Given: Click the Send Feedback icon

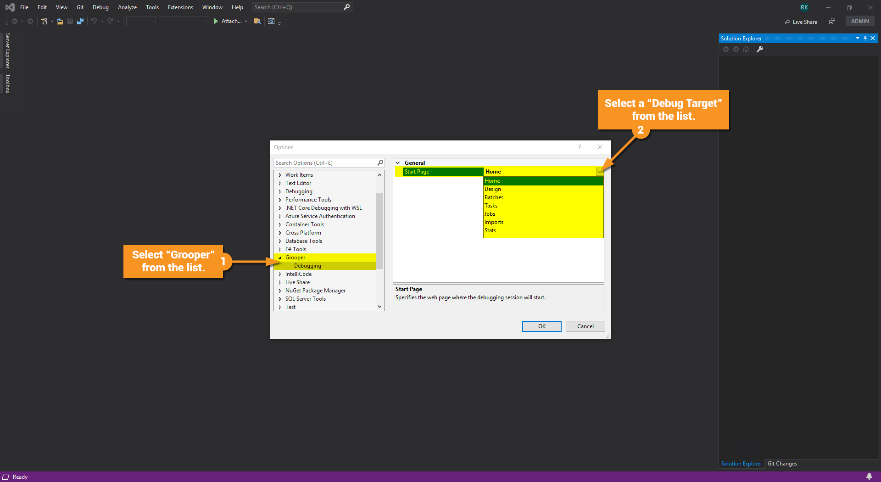Looking at the screenshot, I should [x=832, y=22].
